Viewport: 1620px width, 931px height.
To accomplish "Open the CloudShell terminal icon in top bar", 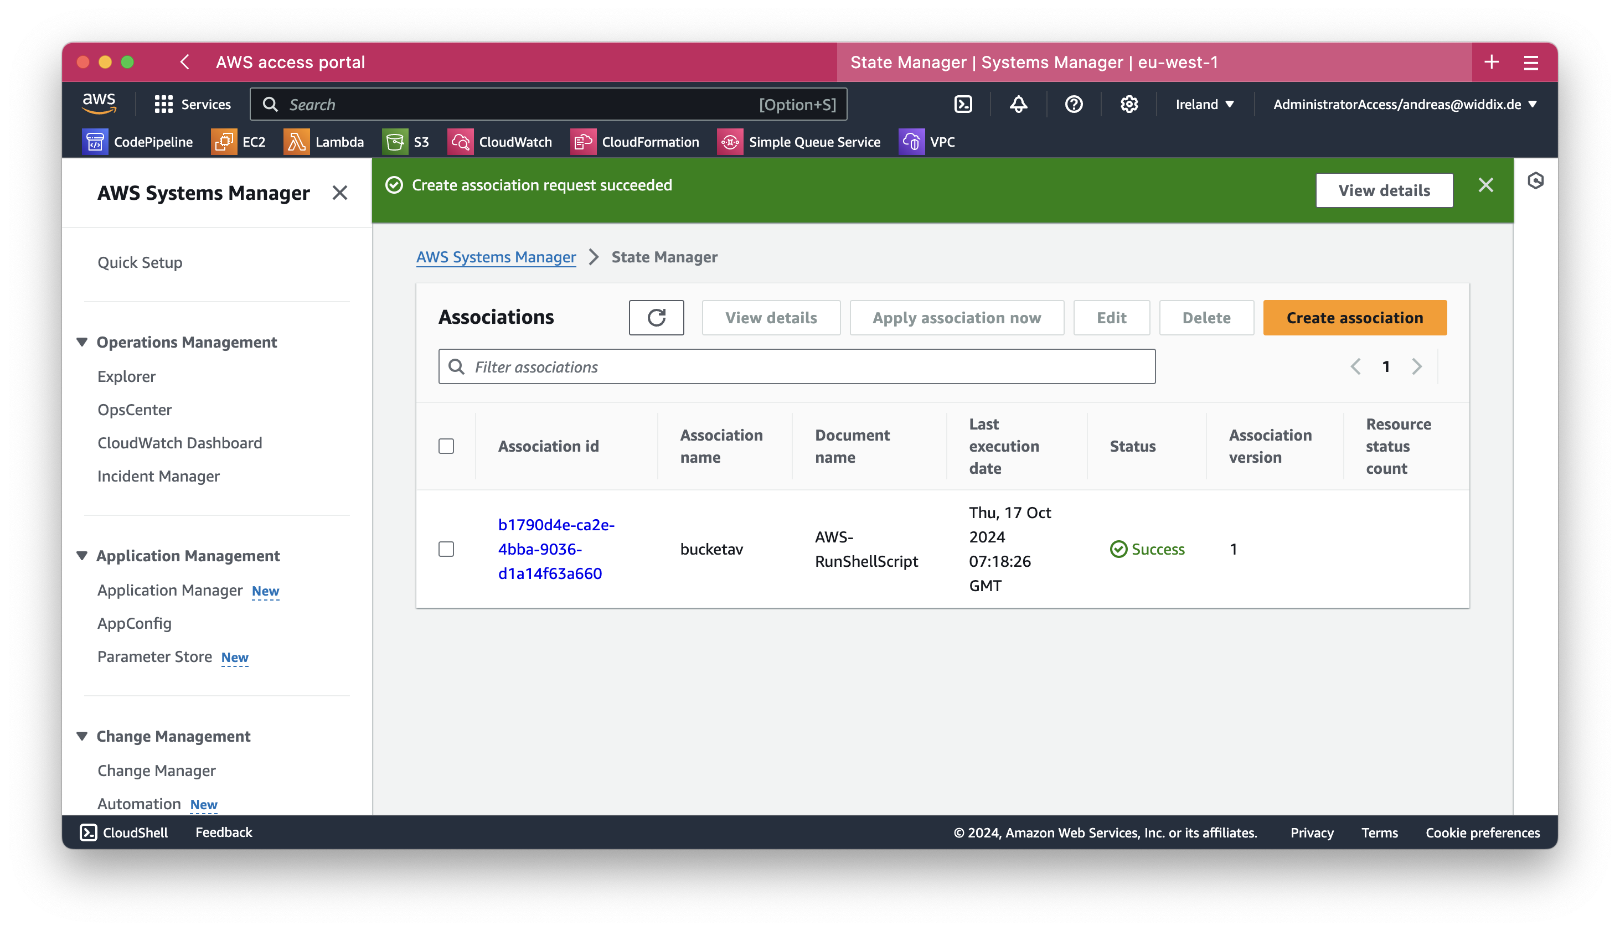I will click(963, 104).
